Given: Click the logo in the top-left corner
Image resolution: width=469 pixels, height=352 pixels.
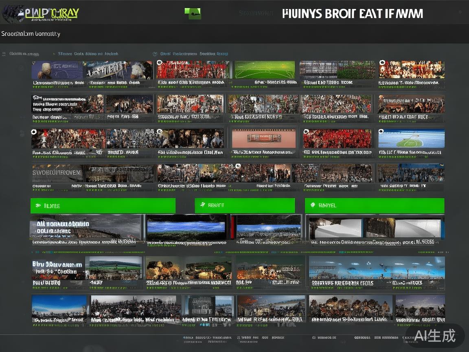Looking at the screenshot, I should [x=40, y=14].
